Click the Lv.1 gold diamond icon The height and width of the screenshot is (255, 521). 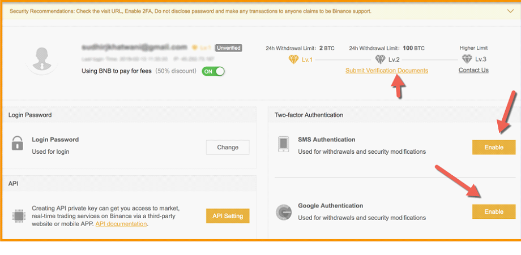click(x=293, y=59)
